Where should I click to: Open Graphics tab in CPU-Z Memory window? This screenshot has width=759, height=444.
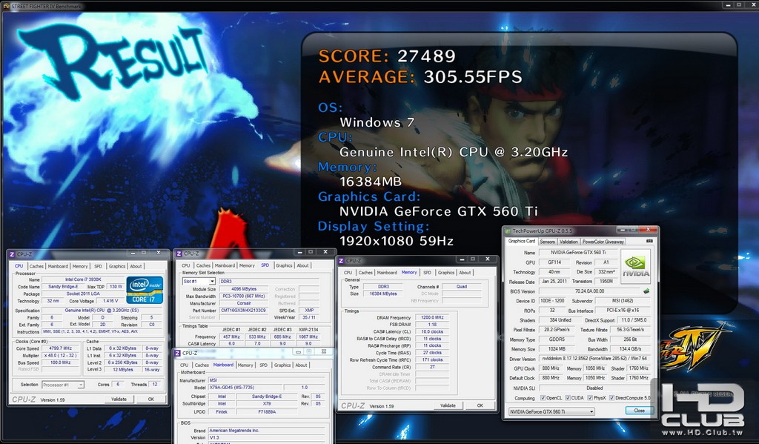(445, 273)
